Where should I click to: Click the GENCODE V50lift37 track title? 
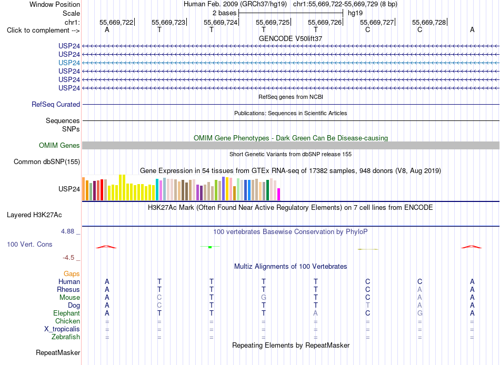291,38
